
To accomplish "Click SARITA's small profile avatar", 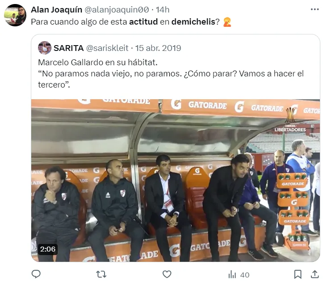I will pyautogui.click(x=45, y=48).
